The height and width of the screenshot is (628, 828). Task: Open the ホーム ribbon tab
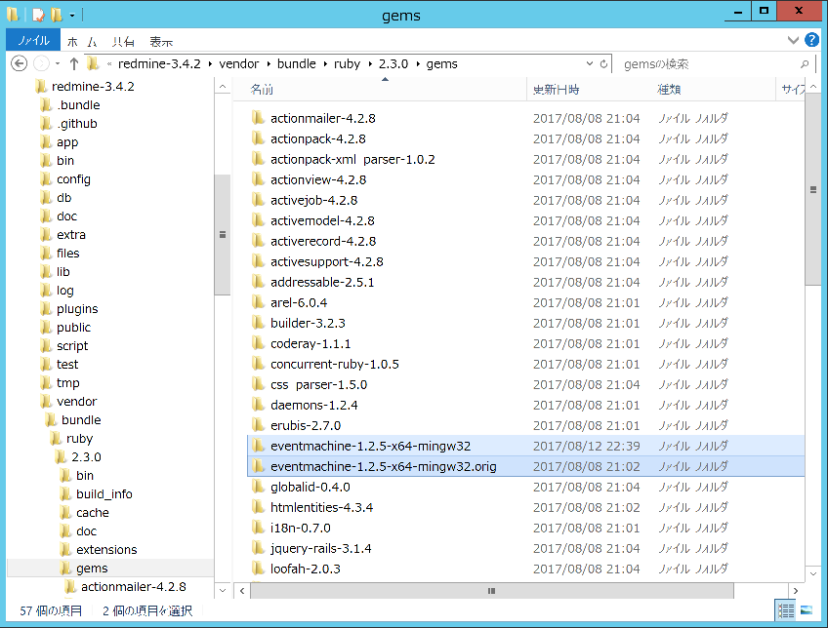(82, 41)
